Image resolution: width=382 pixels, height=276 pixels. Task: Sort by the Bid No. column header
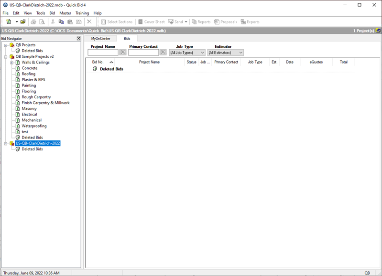[100, 62]
